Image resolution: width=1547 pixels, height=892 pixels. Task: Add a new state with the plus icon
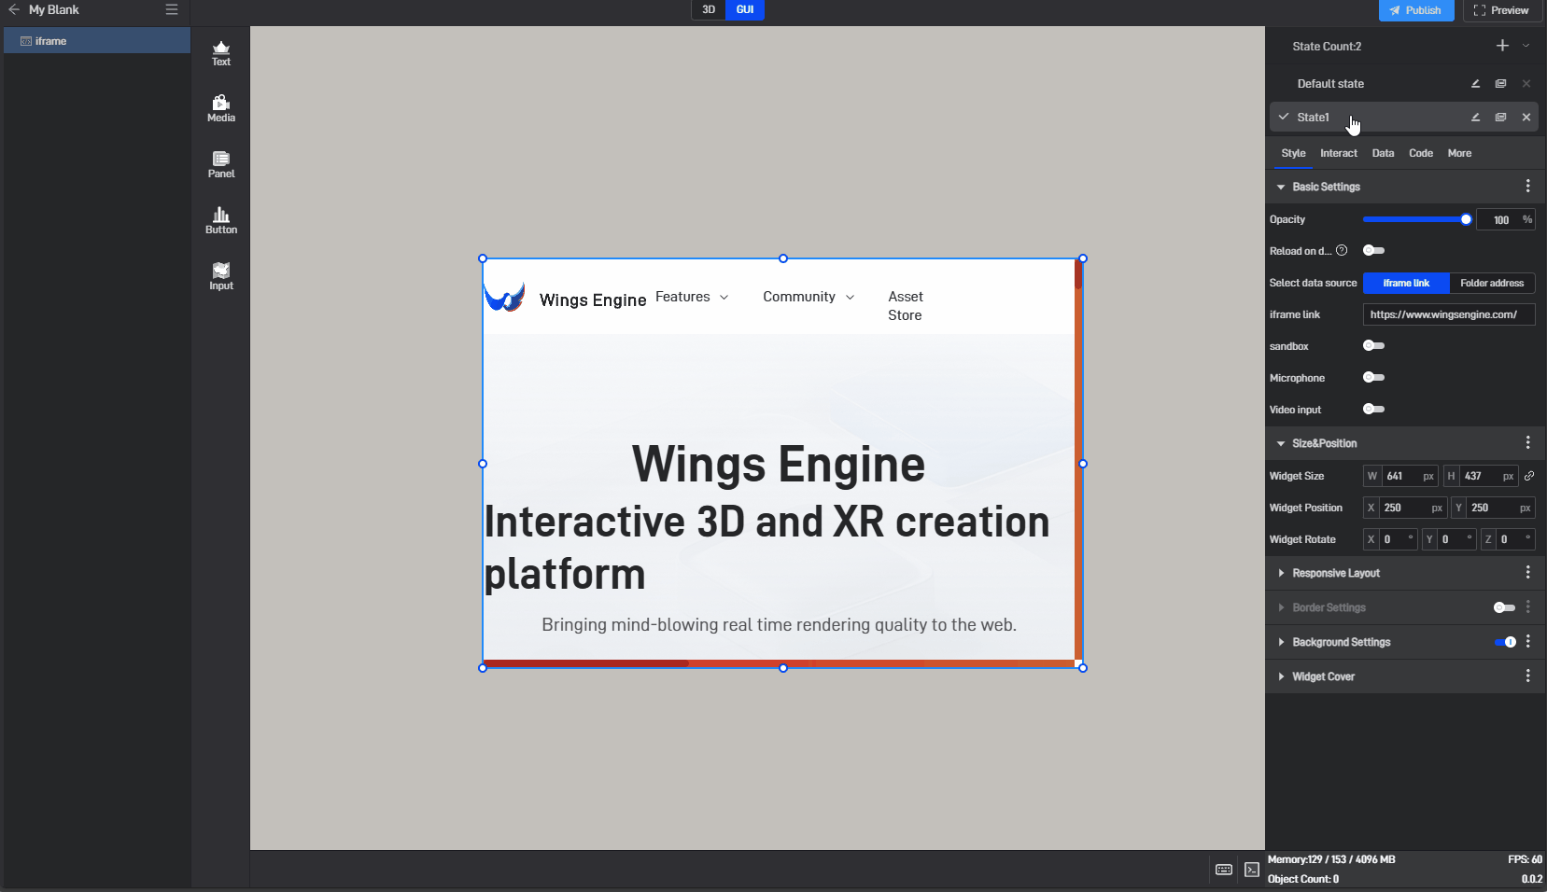1502,46
